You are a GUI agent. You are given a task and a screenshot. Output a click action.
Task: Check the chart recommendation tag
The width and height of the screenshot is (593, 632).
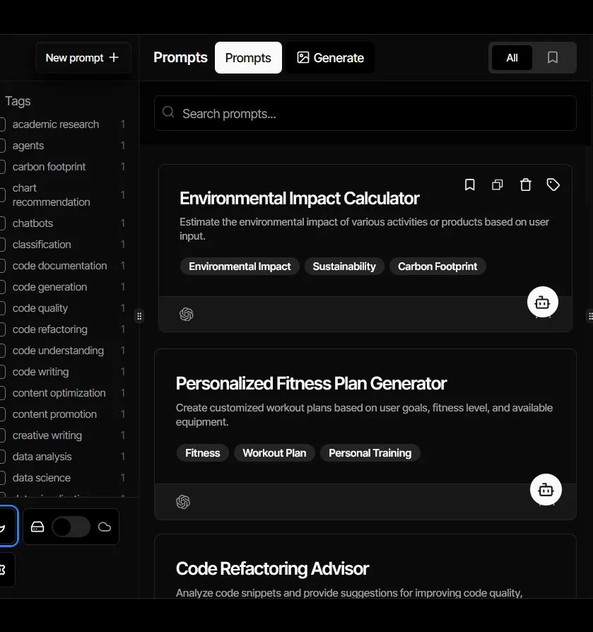(2, 195)
